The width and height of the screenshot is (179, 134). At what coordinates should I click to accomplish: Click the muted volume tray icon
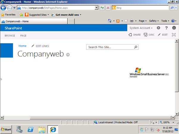click(x=158, y=130)
